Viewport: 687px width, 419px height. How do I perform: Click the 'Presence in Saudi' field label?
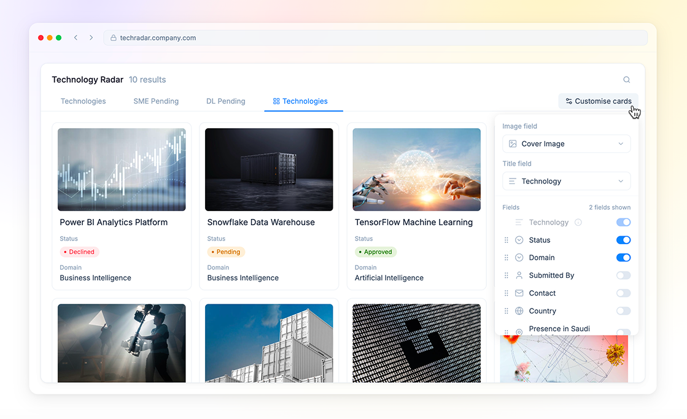(559, 329)
